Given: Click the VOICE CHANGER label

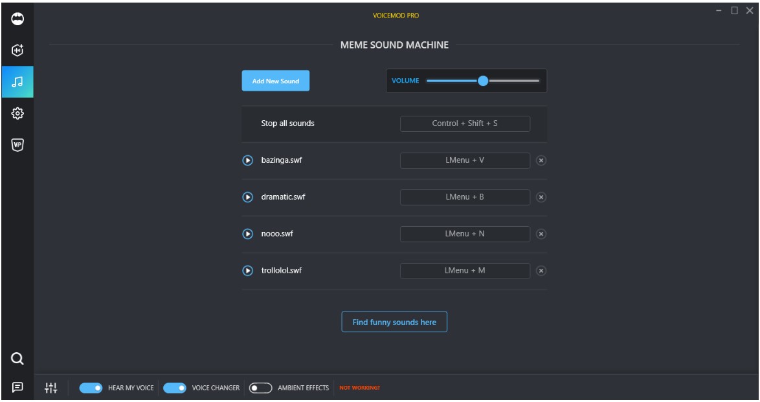Looking at the screenshot, I should pos(216,388).
